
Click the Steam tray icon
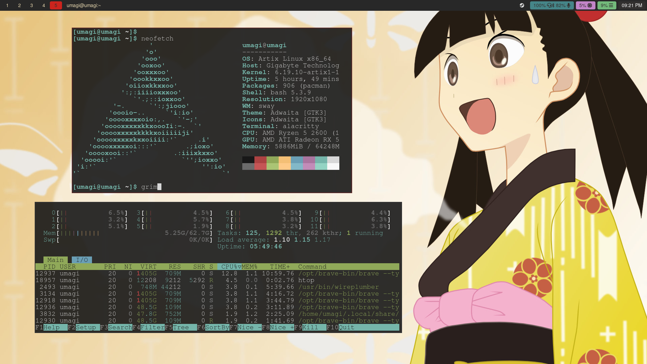click(x=522, y=5)
